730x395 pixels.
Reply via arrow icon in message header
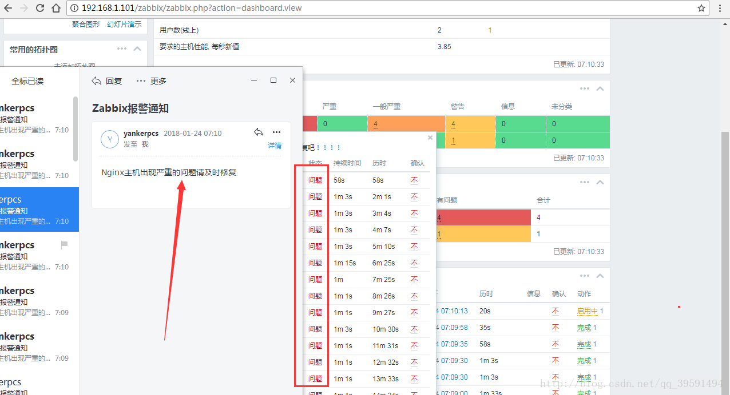[x=259, y=132]
